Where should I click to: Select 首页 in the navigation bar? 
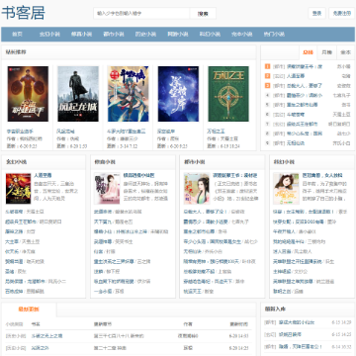18,34
